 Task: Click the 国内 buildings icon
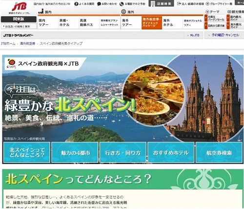coord(41,11)
